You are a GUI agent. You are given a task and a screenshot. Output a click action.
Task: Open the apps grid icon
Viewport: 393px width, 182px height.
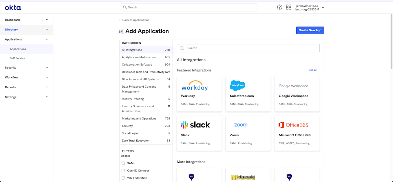[288, 7]
